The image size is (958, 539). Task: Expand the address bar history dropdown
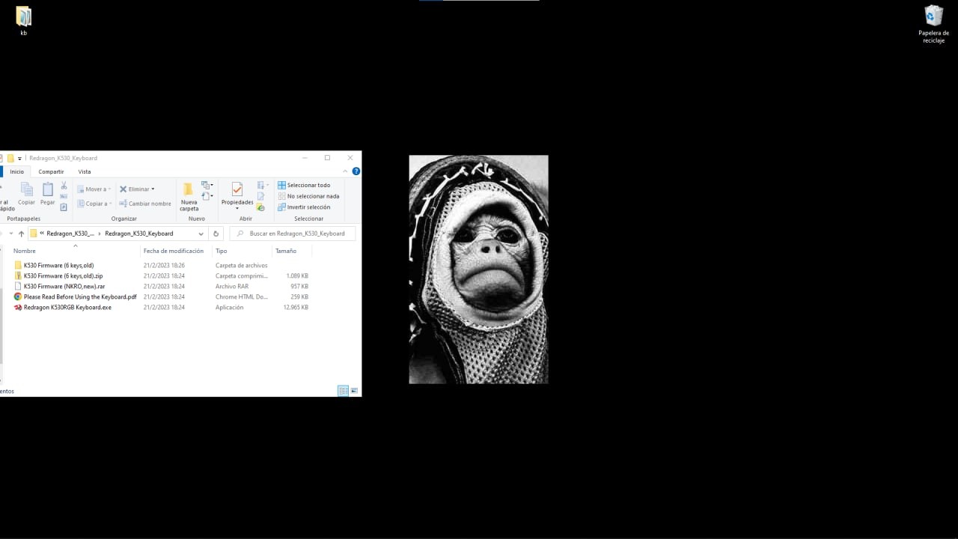click(201, 234)
